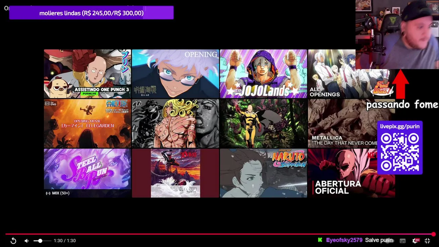
Task: Open The JOJOLands video thumbnail
Action: click(x=263, y=74)
